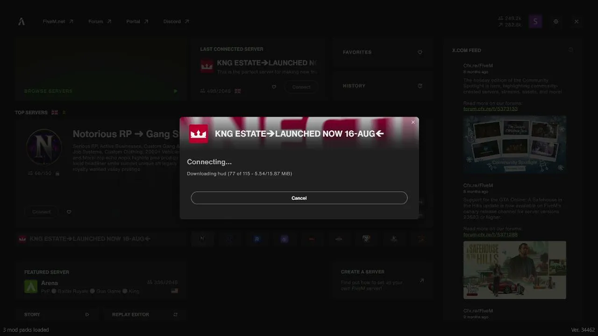This screenshot has height=336, width=598.
Task: Open the Portal link
Action: coord(137,21)
